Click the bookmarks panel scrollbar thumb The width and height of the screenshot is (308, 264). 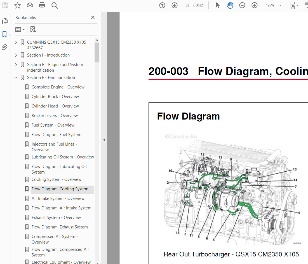[97, 52]
